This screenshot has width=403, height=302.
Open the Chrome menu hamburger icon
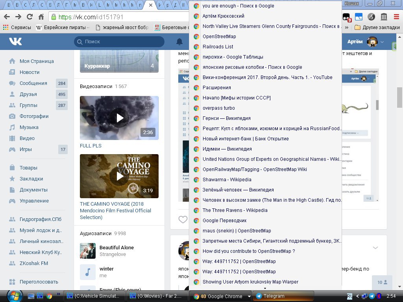coord(396,17)
